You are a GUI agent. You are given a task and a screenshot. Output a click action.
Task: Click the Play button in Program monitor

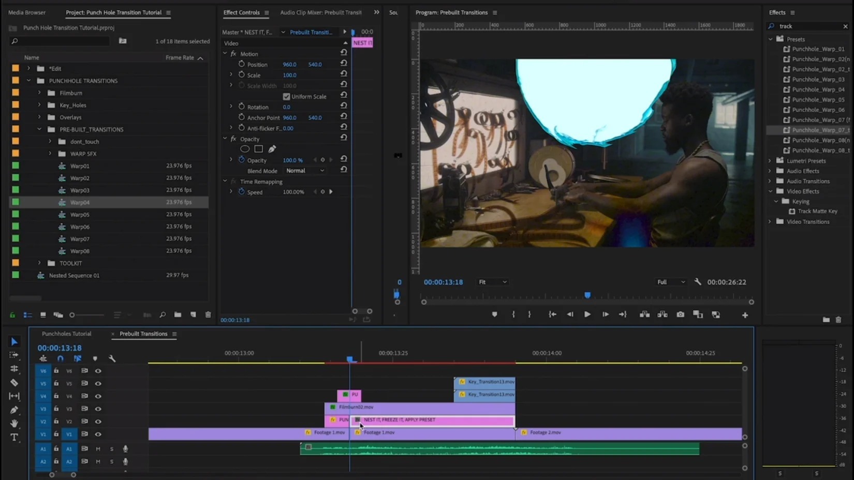[587, 314]
